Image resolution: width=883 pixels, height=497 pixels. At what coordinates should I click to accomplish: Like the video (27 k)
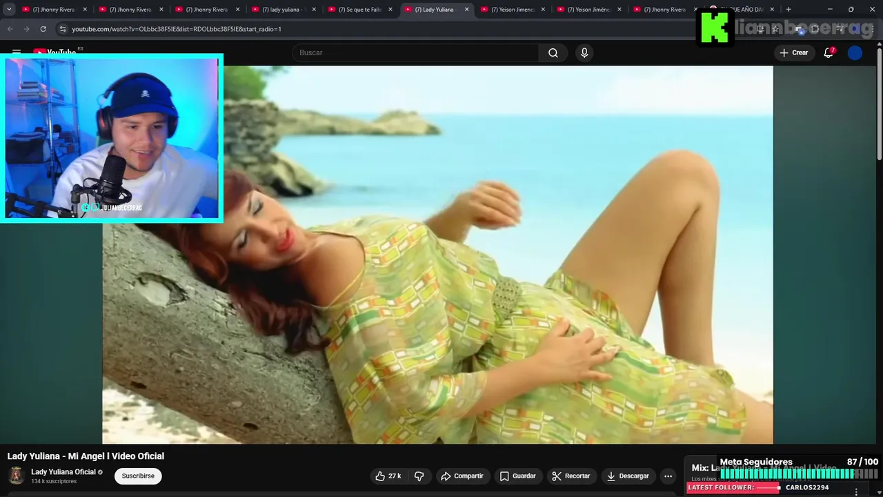(x=388, y=476)
